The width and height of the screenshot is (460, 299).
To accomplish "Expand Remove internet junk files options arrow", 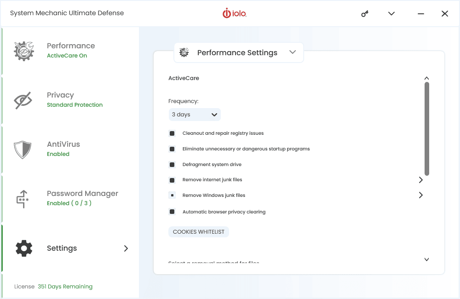I will click(421, 180).
